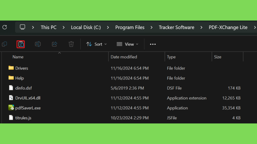Click the Help row File folder type
The height and width of the screenshot is (144, 257).
(x=176, y=78)
